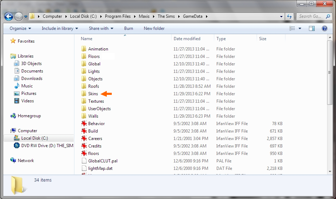Click the Homegroup icon in sidebar
Screen dimensions: 336x199
click(x=14, y=116)
